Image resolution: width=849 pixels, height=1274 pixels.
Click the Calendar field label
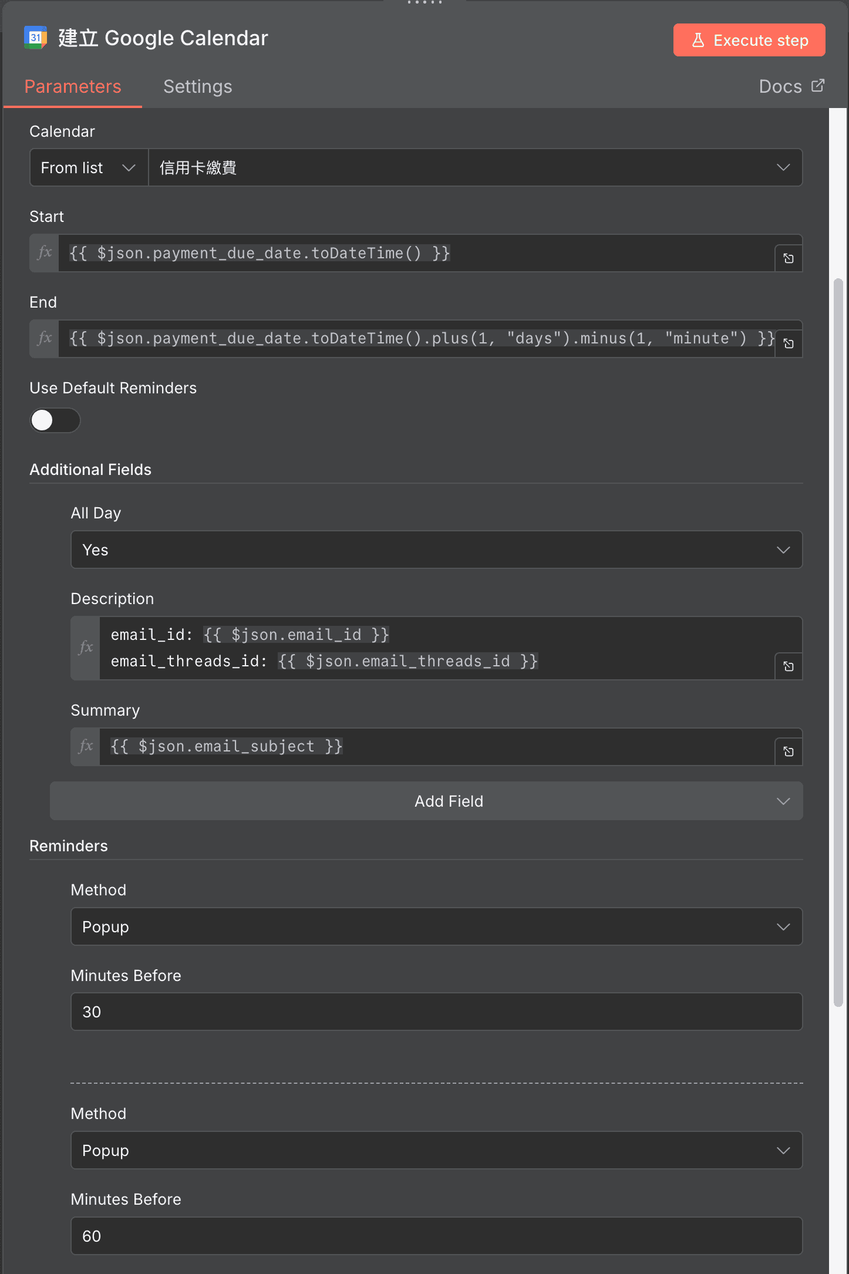click(62, 132)
